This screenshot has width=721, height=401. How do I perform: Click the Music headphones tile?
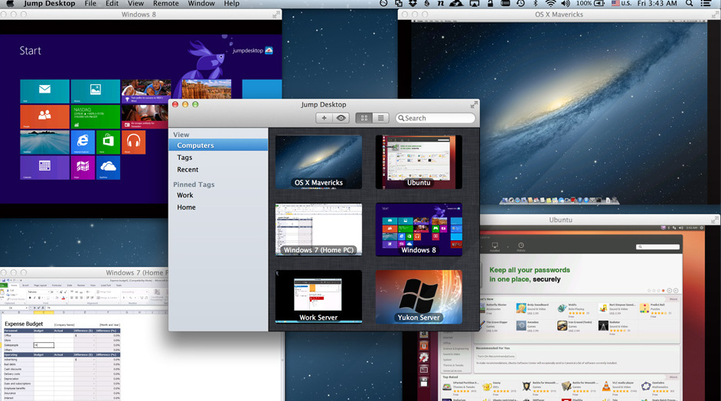click(x=134, y=142)
